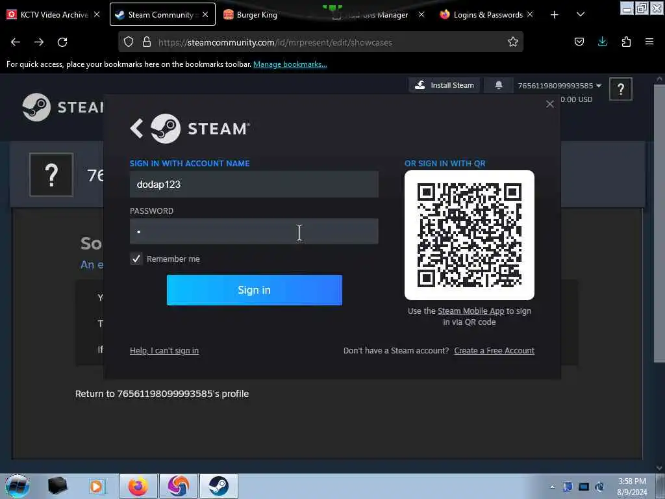Click the tray flag icon left of the monitor icon
The width and height of the screenshot is (665, 499).
point(568,487)
